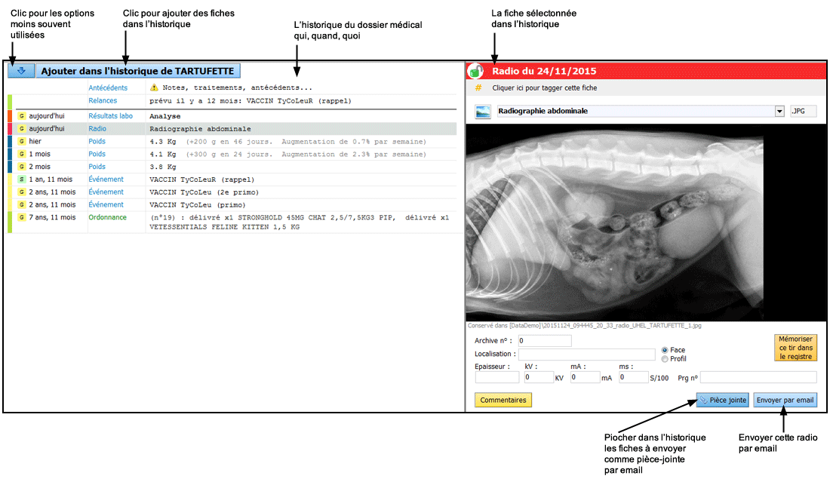Click the G badge on the 7 ans, 11 mois row
The image size is (830, 482).
click(x=22, y=217)
